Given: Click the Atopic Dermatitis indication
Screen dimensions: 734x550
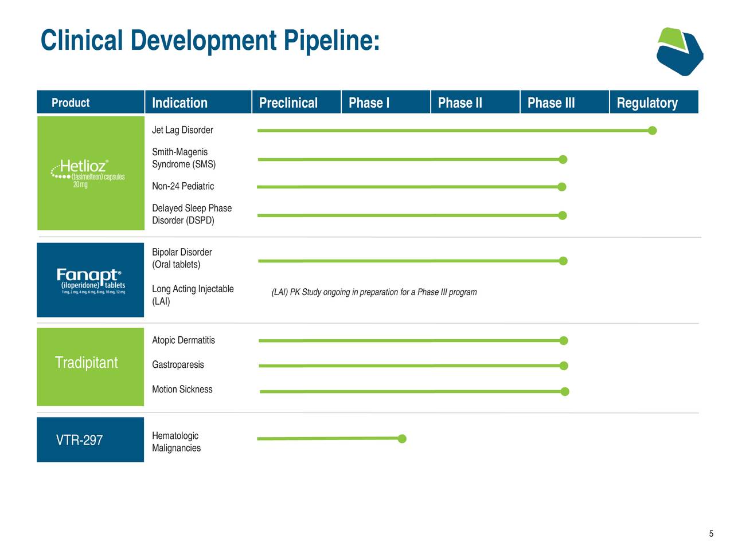Looking at the screenshot, I should coord(183,340).
